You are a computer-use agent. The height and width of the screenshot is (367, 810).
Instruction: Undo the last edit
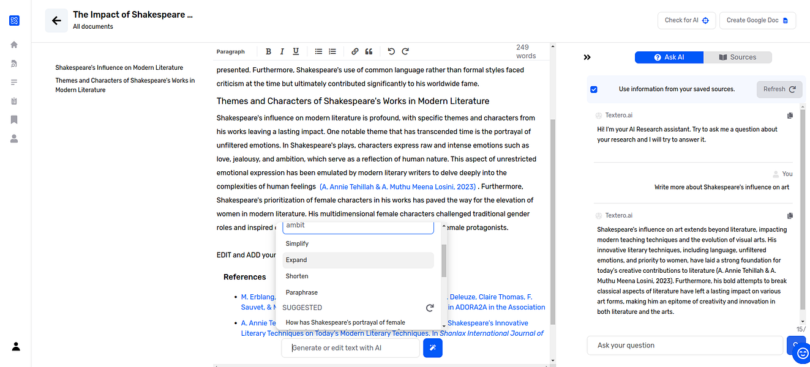390,51
